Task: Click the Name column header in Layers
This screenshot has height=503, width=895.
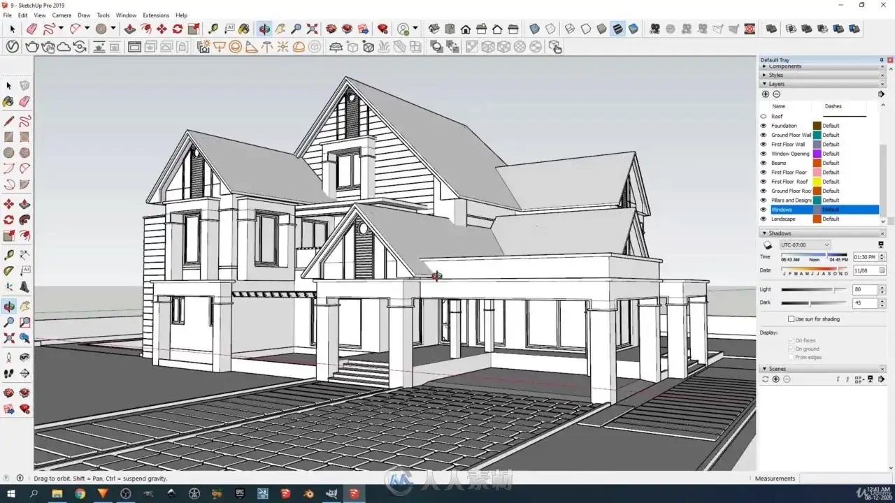Action: (778, 106)
